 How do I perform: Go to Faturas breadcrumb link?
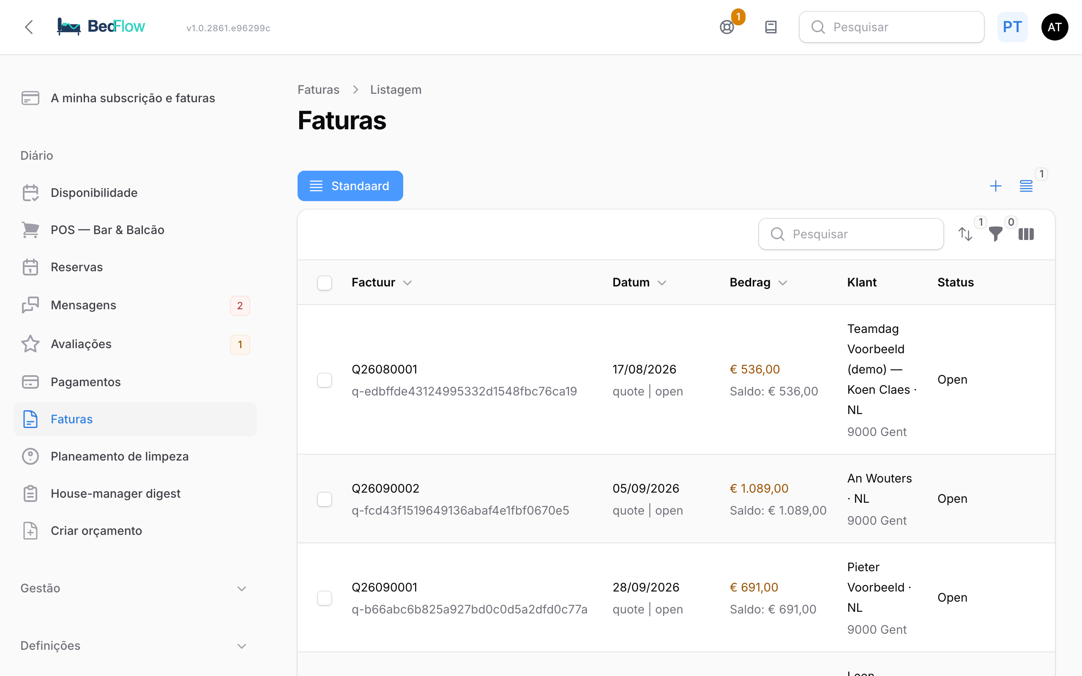point(319,90)
